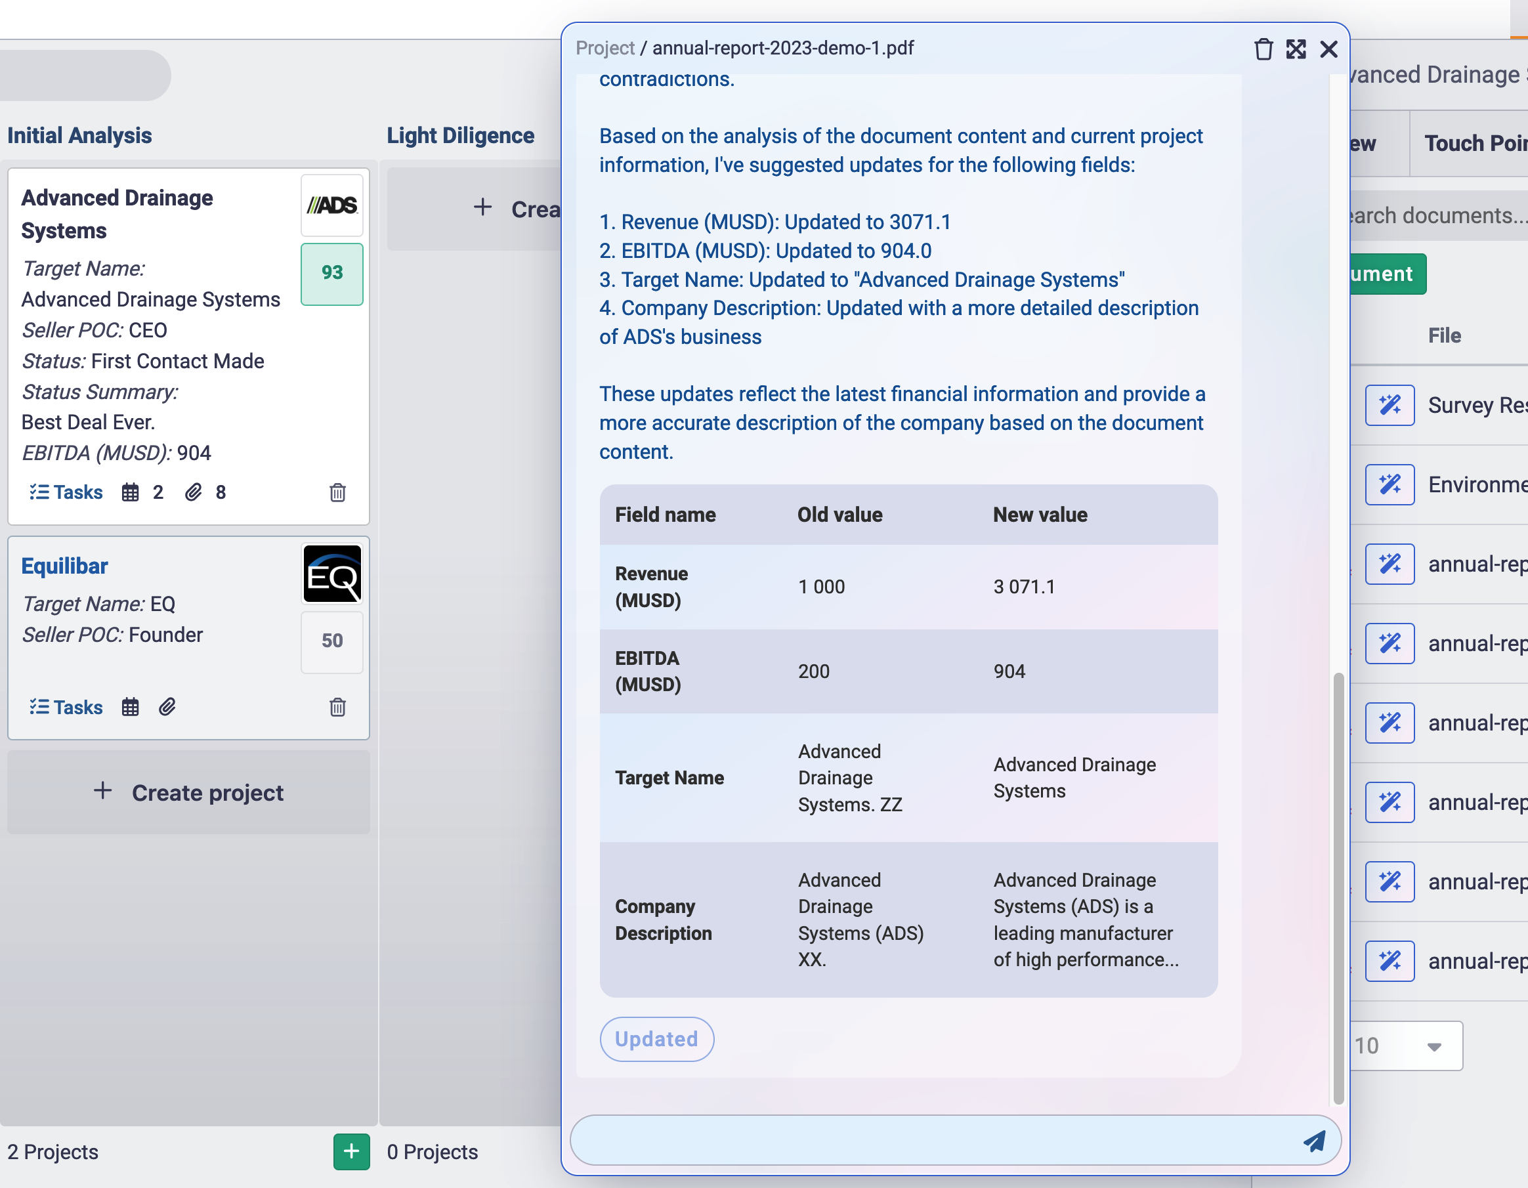Open Tasks on Advanced Drainage Systems card
Image resolution: width=1528 pixels, height=1188 pixels.
coord(66,492)
